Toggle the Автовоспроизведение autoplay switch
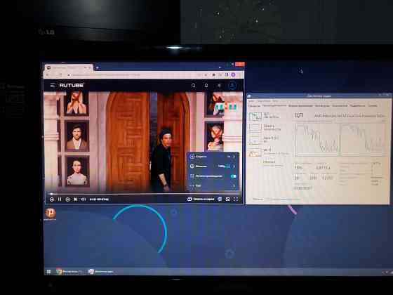The image size is (393, 295). tap(233, 176)
